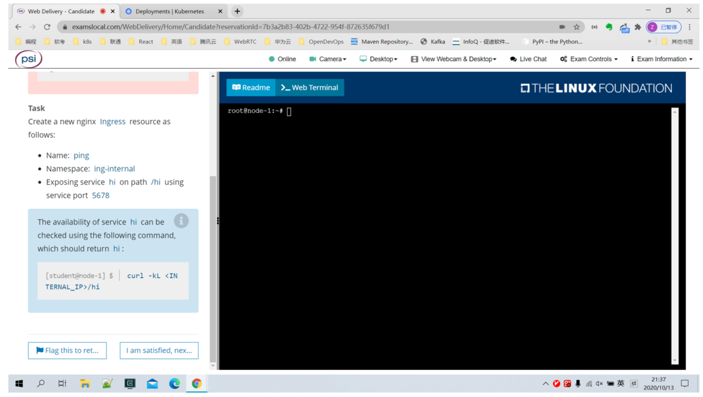This screenshot has height=397, width=703.
Task: Open the Kafka bookmark
Action: point(433,41)
